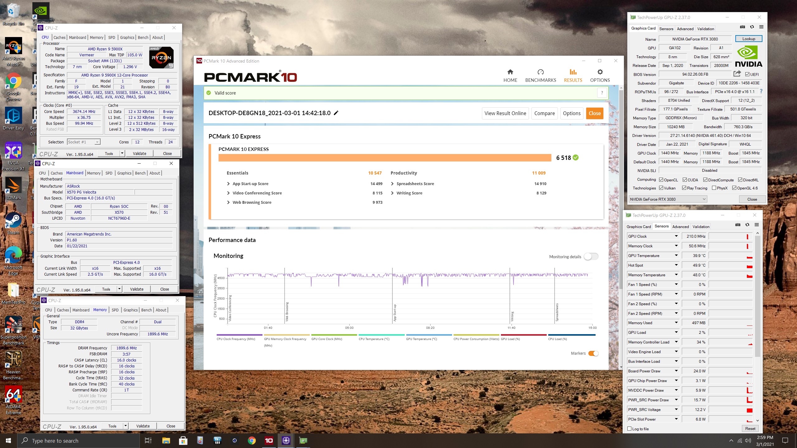The height and width of the screenshot is (448, 797).
Task: Open Tools dropdown arrow in CPU-Z Memory window
Action: point(125,426)
